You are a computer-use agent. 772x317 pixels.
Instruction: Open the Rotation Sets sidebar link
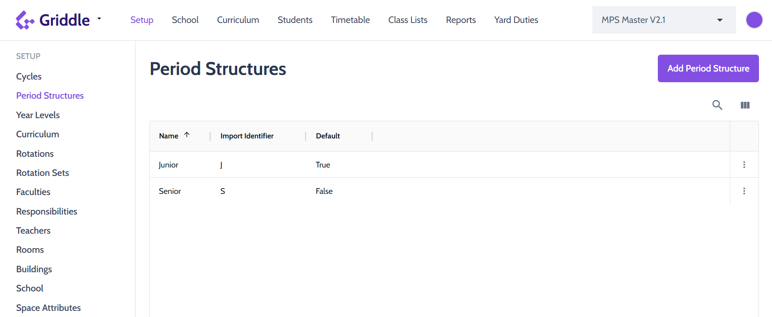coord(43,173)
